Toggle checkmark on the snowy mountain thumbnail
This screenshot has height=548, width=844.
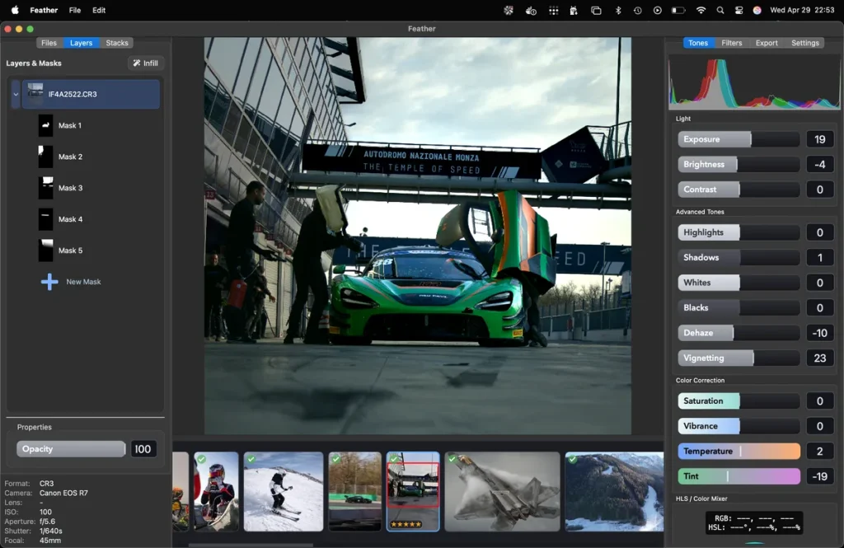tap(572, 459)
